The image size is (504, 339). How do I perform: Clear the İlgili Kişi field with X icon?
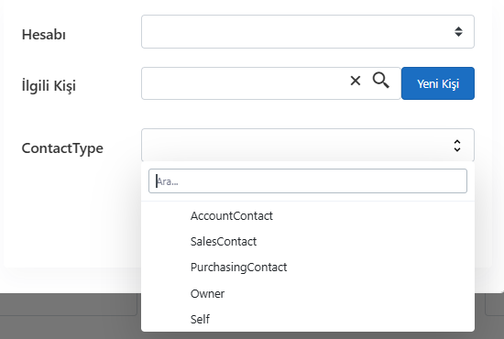356,81
